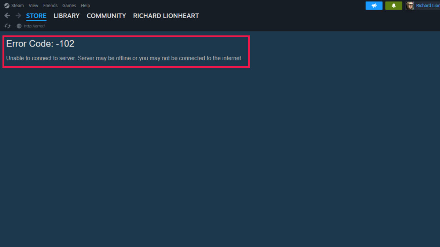Open the Help menu
Screen dimensions: 440x247
coord(85,5)
